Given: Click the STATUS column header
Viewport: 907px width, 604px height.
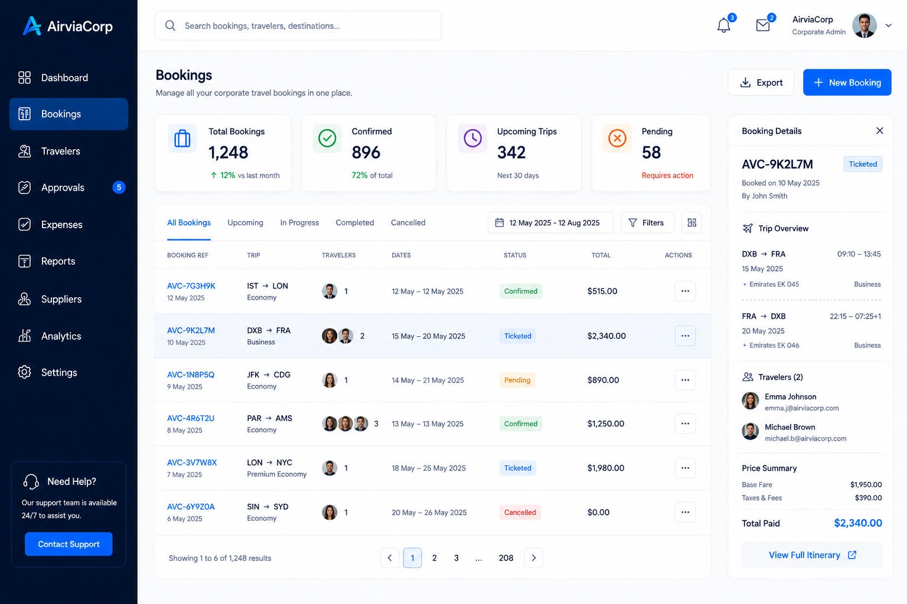Looking at the screenshot, I should point(515,255).
